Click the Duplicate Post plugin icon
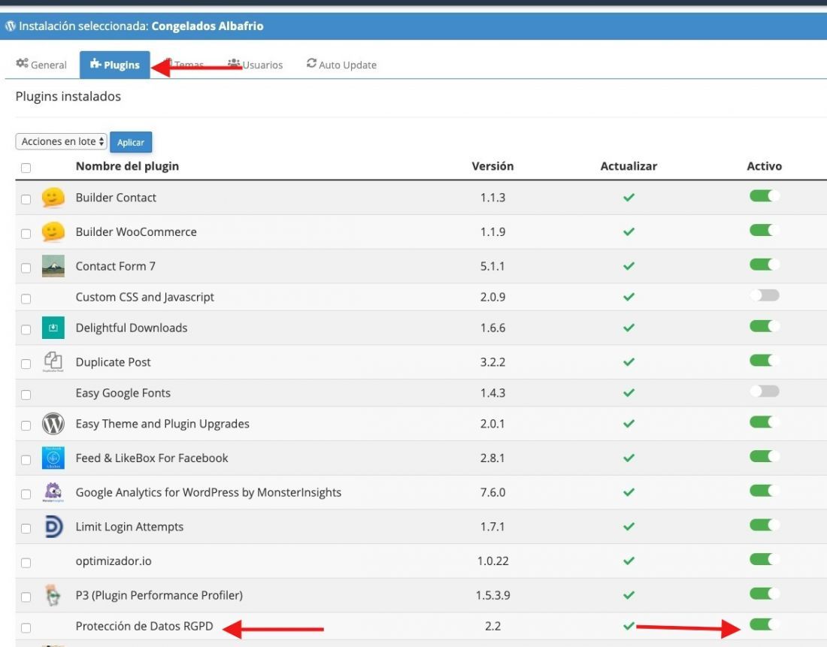This screenshot has height=647, width=827. coord(53,361)
